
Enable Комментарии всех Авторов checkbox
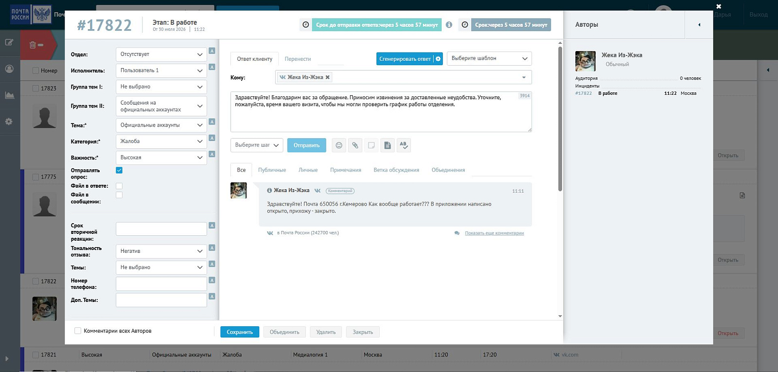coord(78,331)
